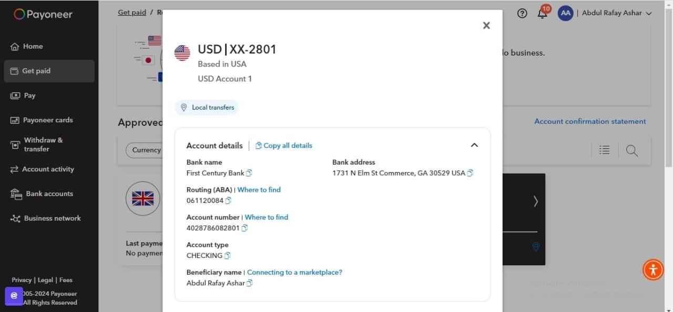Viewport: 673px width, 312px height.
Task: Switch to list view icon
Action: click(x=605, y=150)
